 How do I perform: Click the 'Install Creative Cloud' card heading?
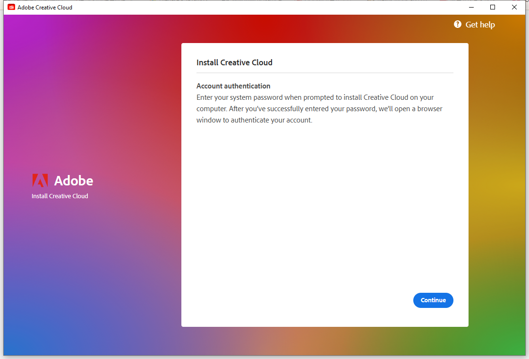pos(234,62)
